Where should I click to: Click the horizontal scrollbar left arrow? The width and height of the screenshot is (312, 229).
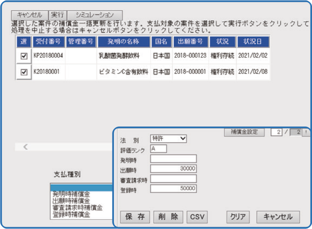[25, 147]
